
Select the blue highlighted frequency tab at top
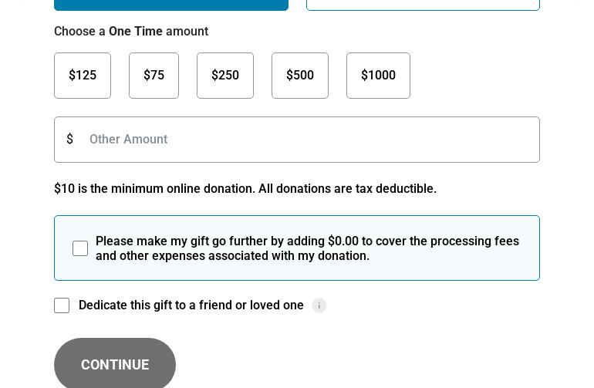[171, 5]
